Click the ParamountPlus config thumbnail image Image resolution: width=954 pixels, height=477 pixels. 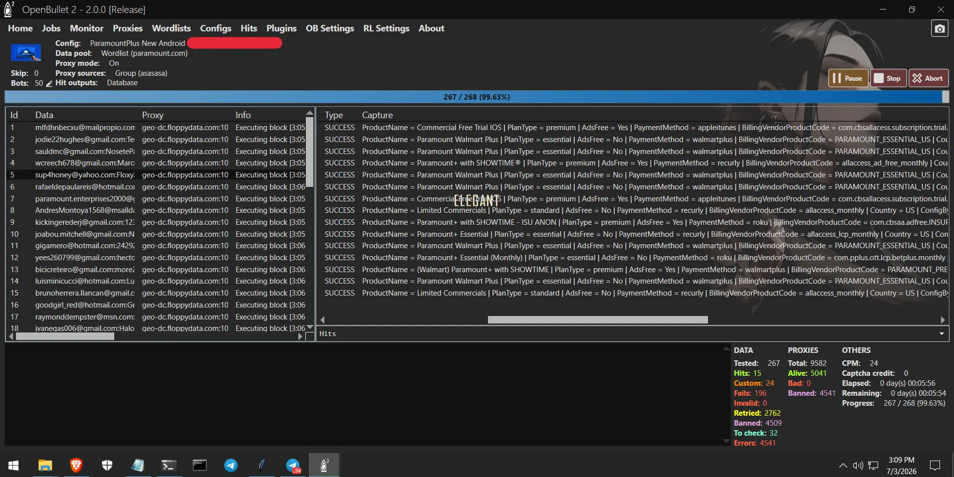tap(26, 53)
